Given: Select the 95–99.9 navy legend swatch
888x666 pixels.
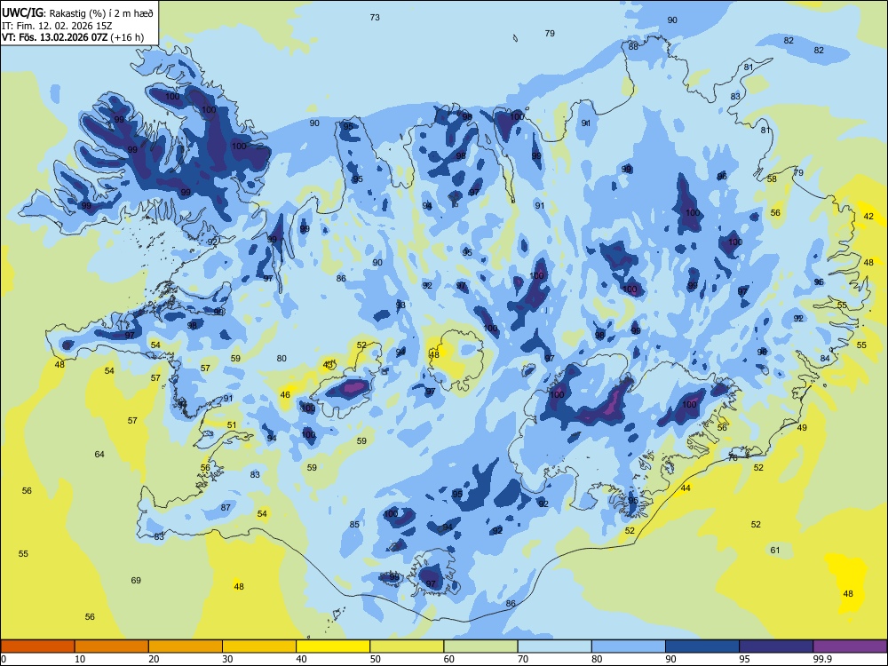Looking at the screenshot, I should click(x=776, y=646).
